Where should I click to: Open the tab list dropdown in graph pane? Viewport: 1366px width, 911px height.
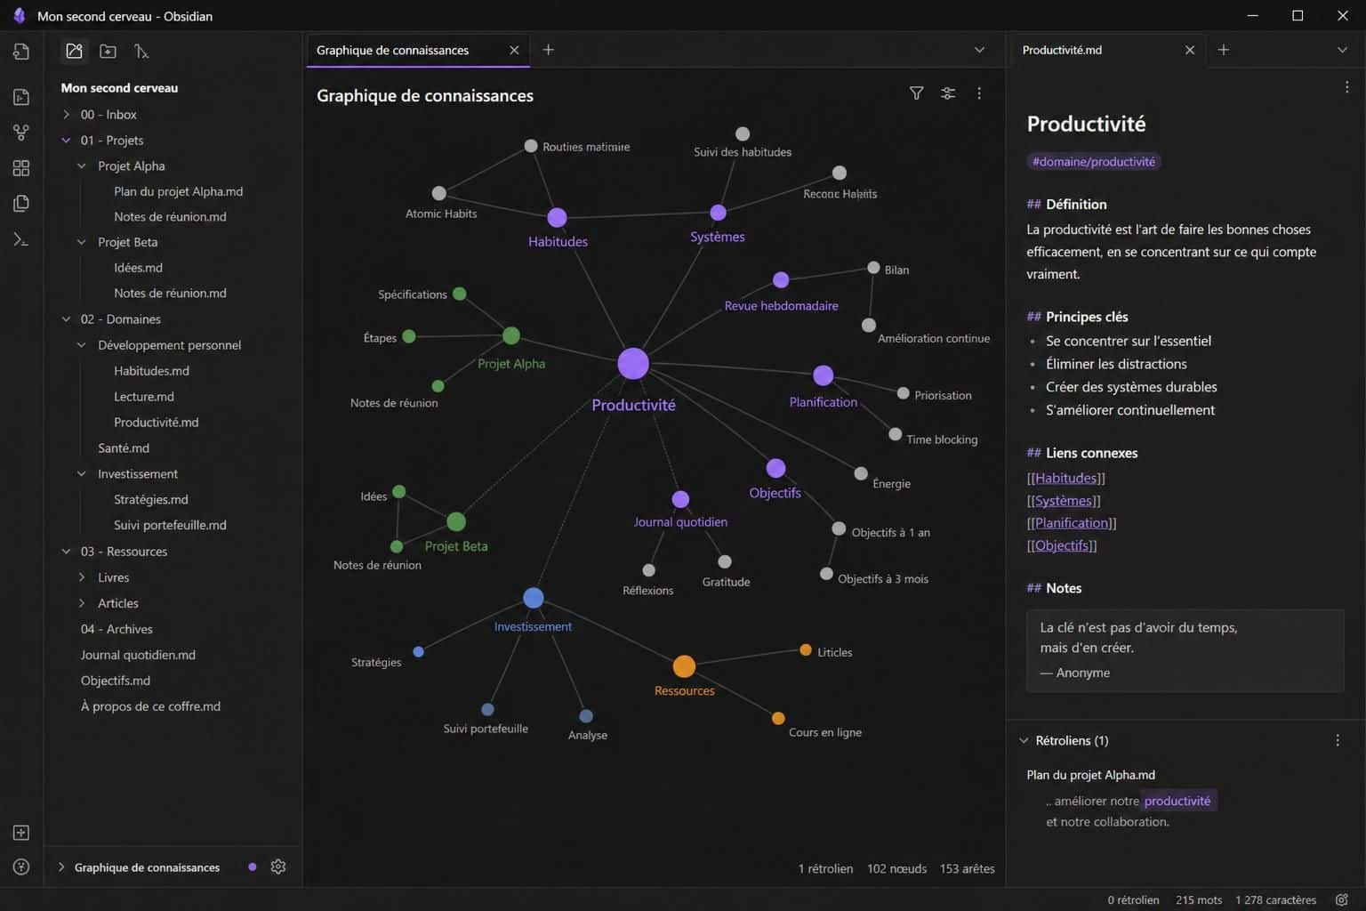tap(979, 50)
